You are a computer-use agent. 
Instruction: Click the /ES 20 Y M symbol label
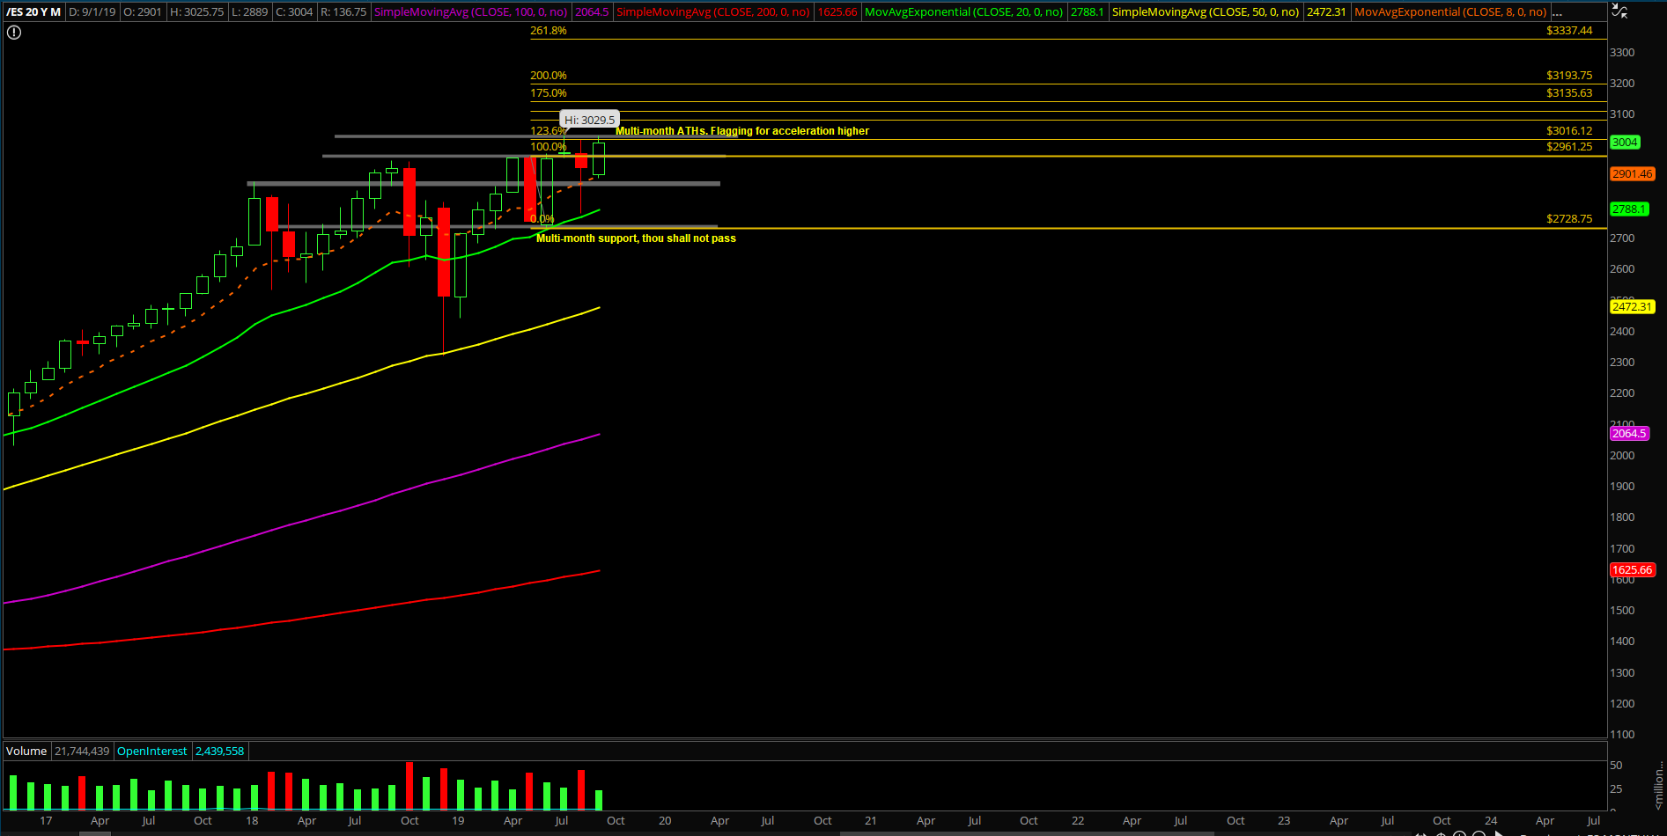coord(33,12)
